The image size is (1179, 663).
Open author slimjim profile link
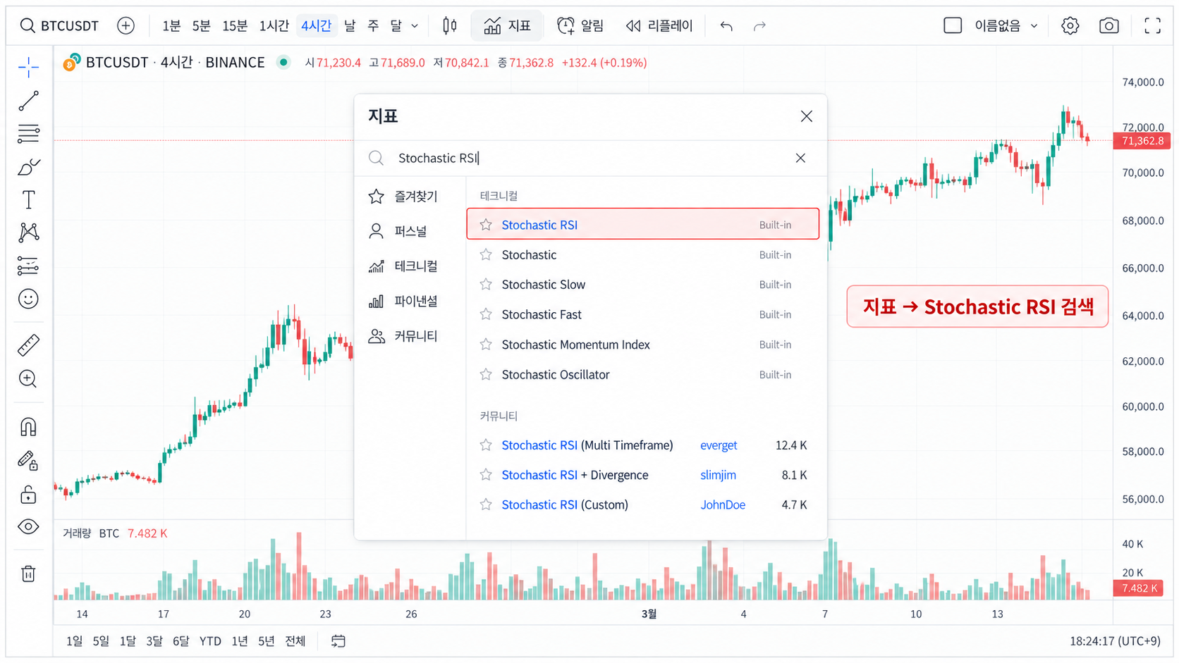[x=718, y=475]
